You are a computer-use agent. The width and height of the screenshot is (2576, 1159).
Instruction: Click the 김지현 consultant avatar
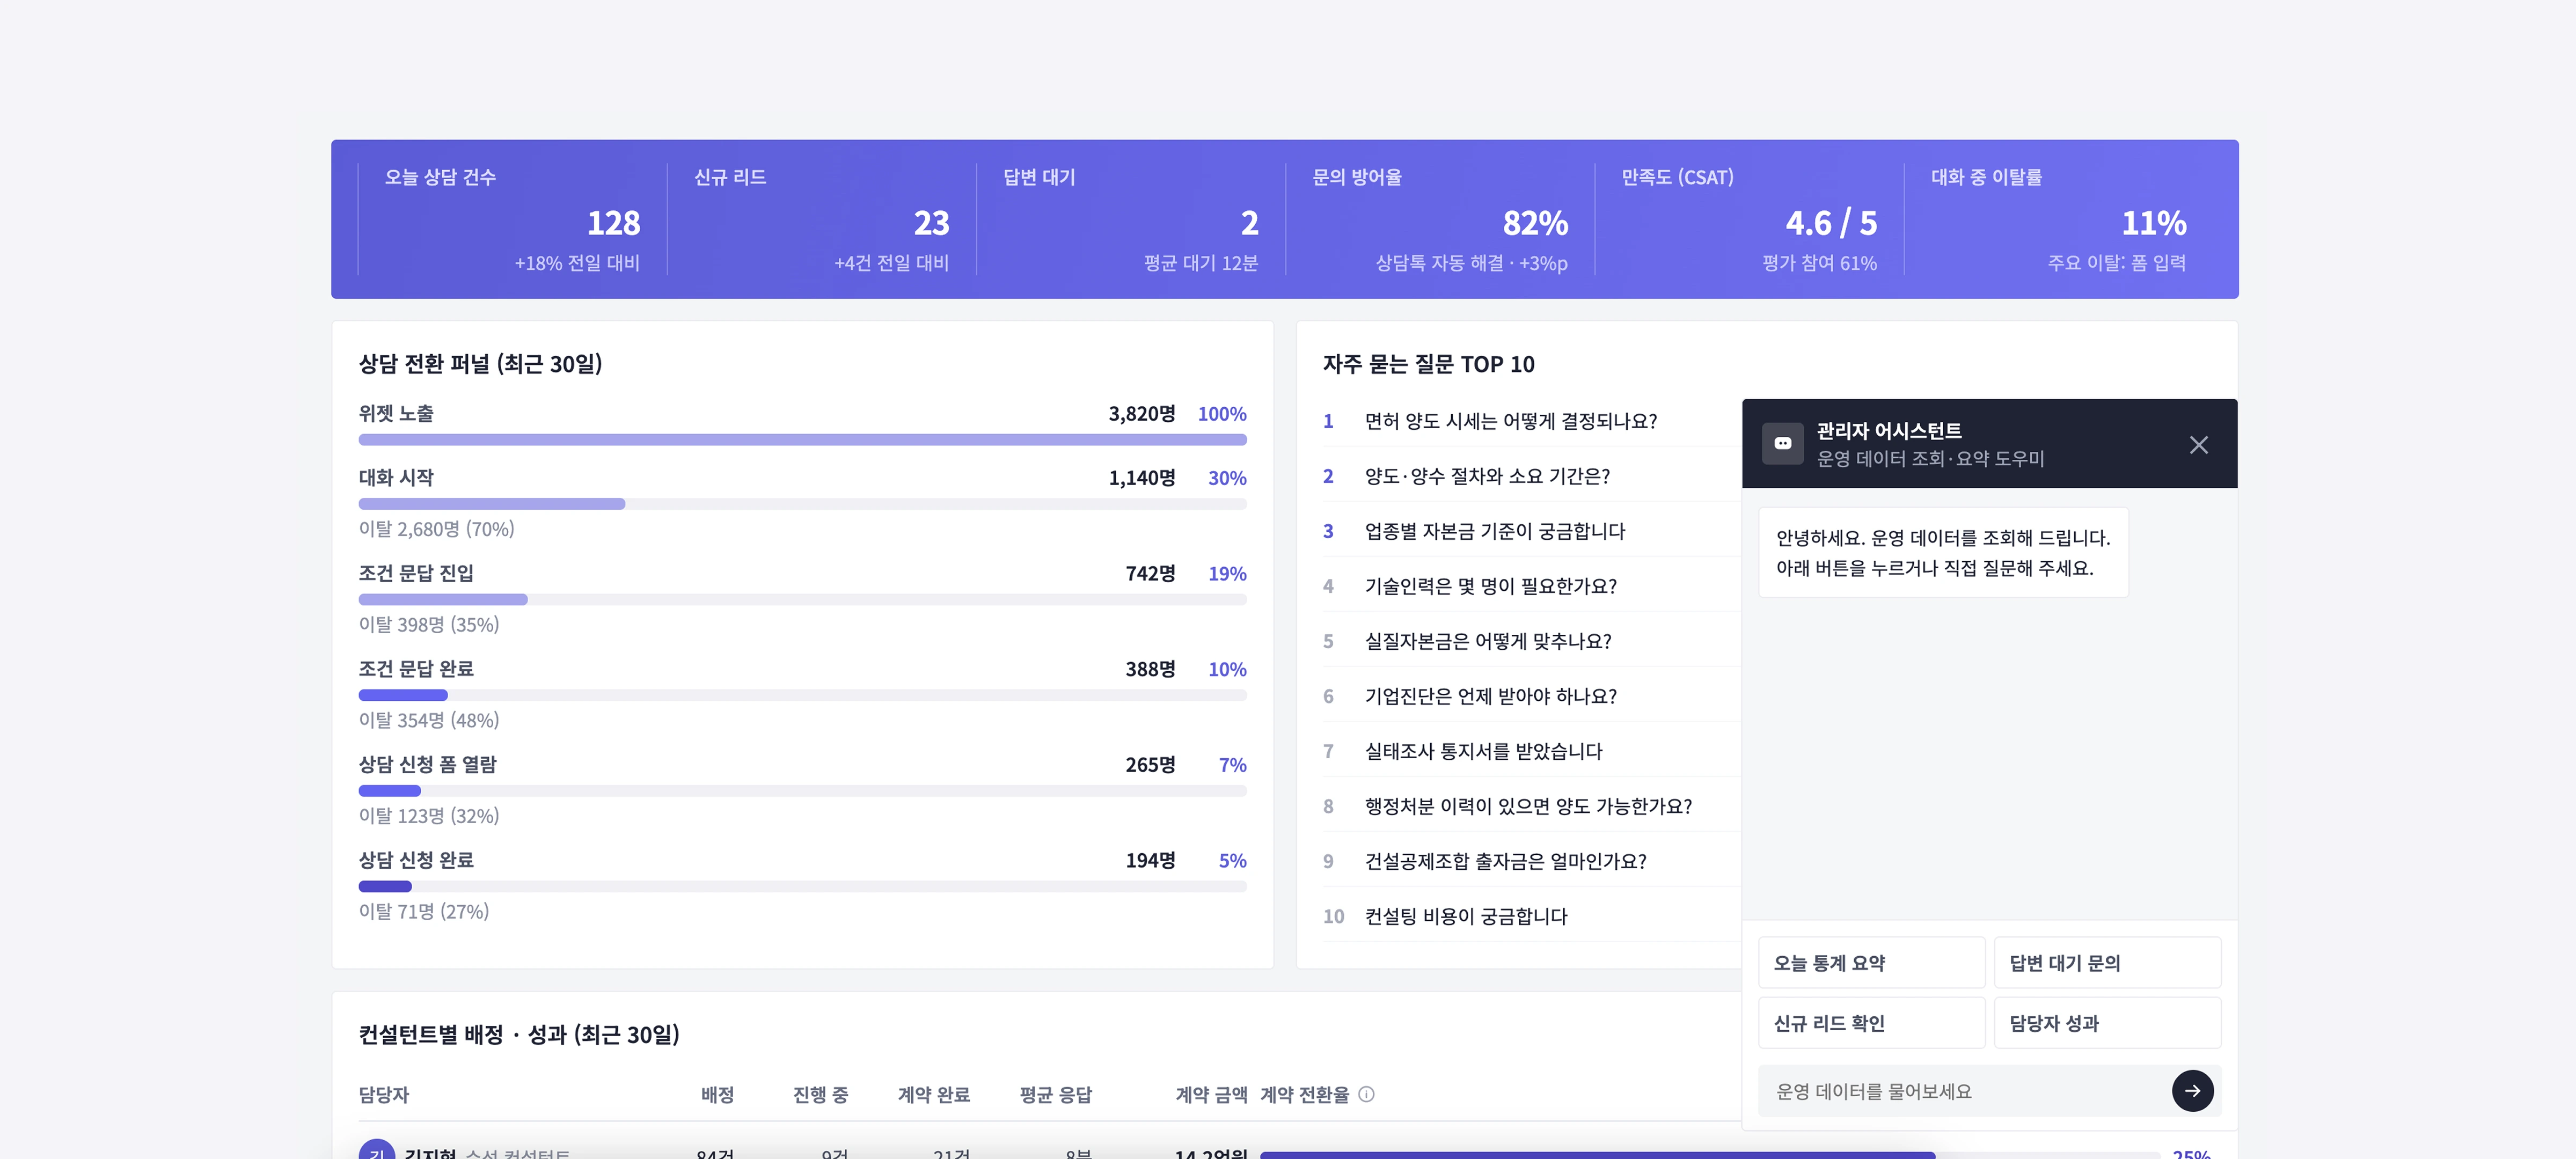(x=377, y=1150)
